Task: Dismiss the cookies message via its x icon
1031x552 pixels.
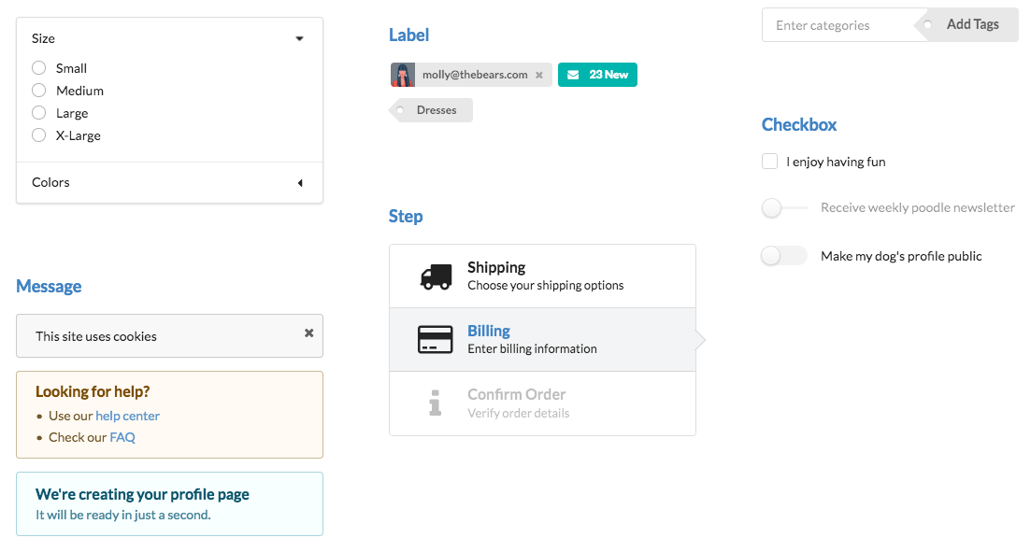Action: point(308,333)
